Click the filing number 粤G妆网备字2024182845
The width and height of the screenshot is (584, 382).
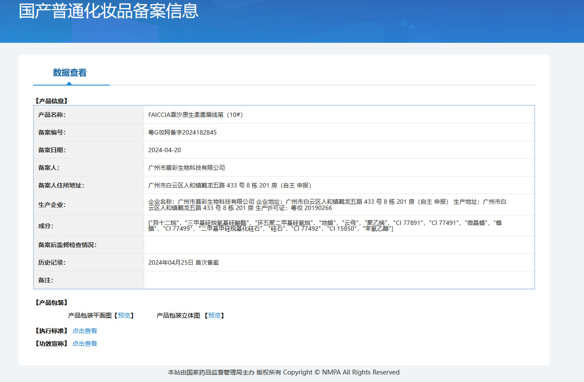click(182, 132)
